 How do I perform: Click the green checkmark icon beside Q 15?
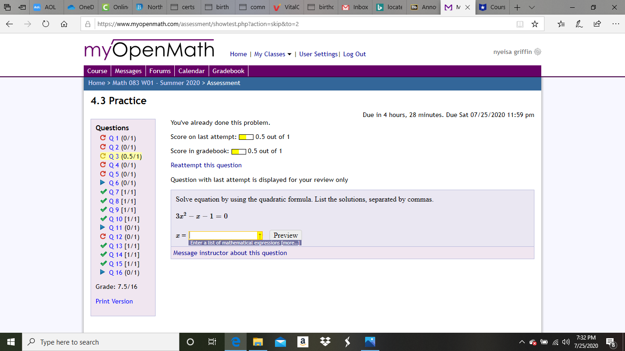pyautogui.click(x=102, y=264)
